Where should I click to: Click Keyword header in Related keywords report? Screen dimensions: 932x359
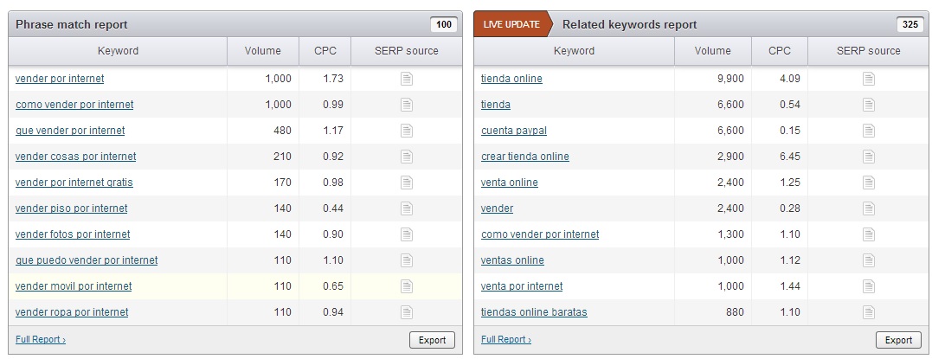[x=575, y=51]
